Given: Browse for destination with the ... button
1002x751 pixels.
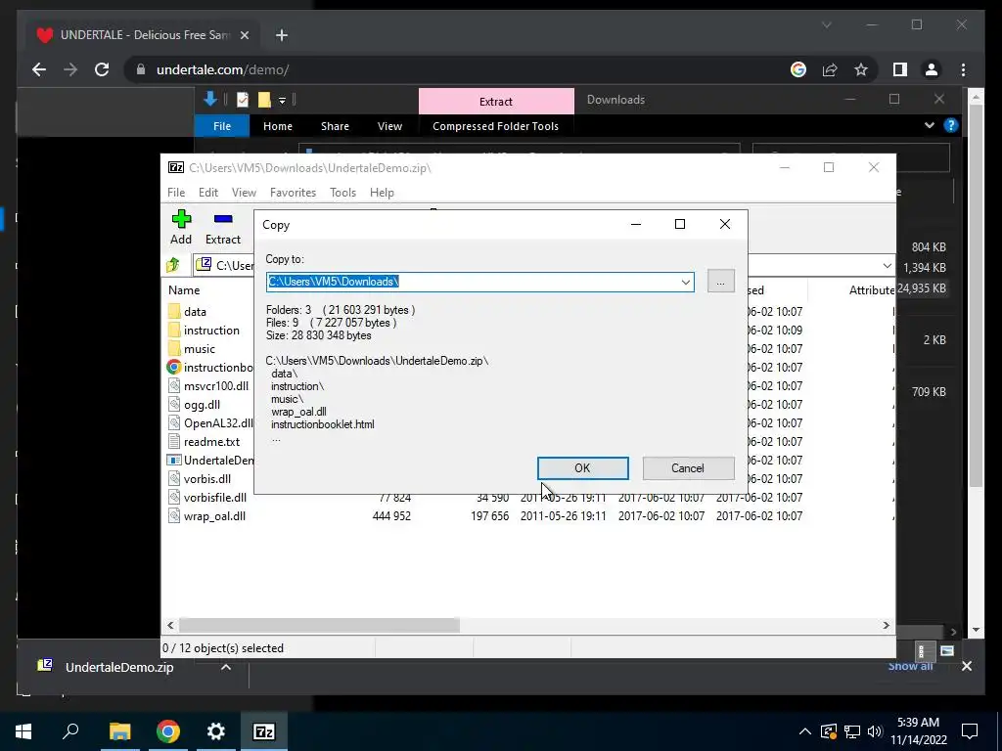Looking at the screenshot, I should pyautogui.click(x=721, y=281).
